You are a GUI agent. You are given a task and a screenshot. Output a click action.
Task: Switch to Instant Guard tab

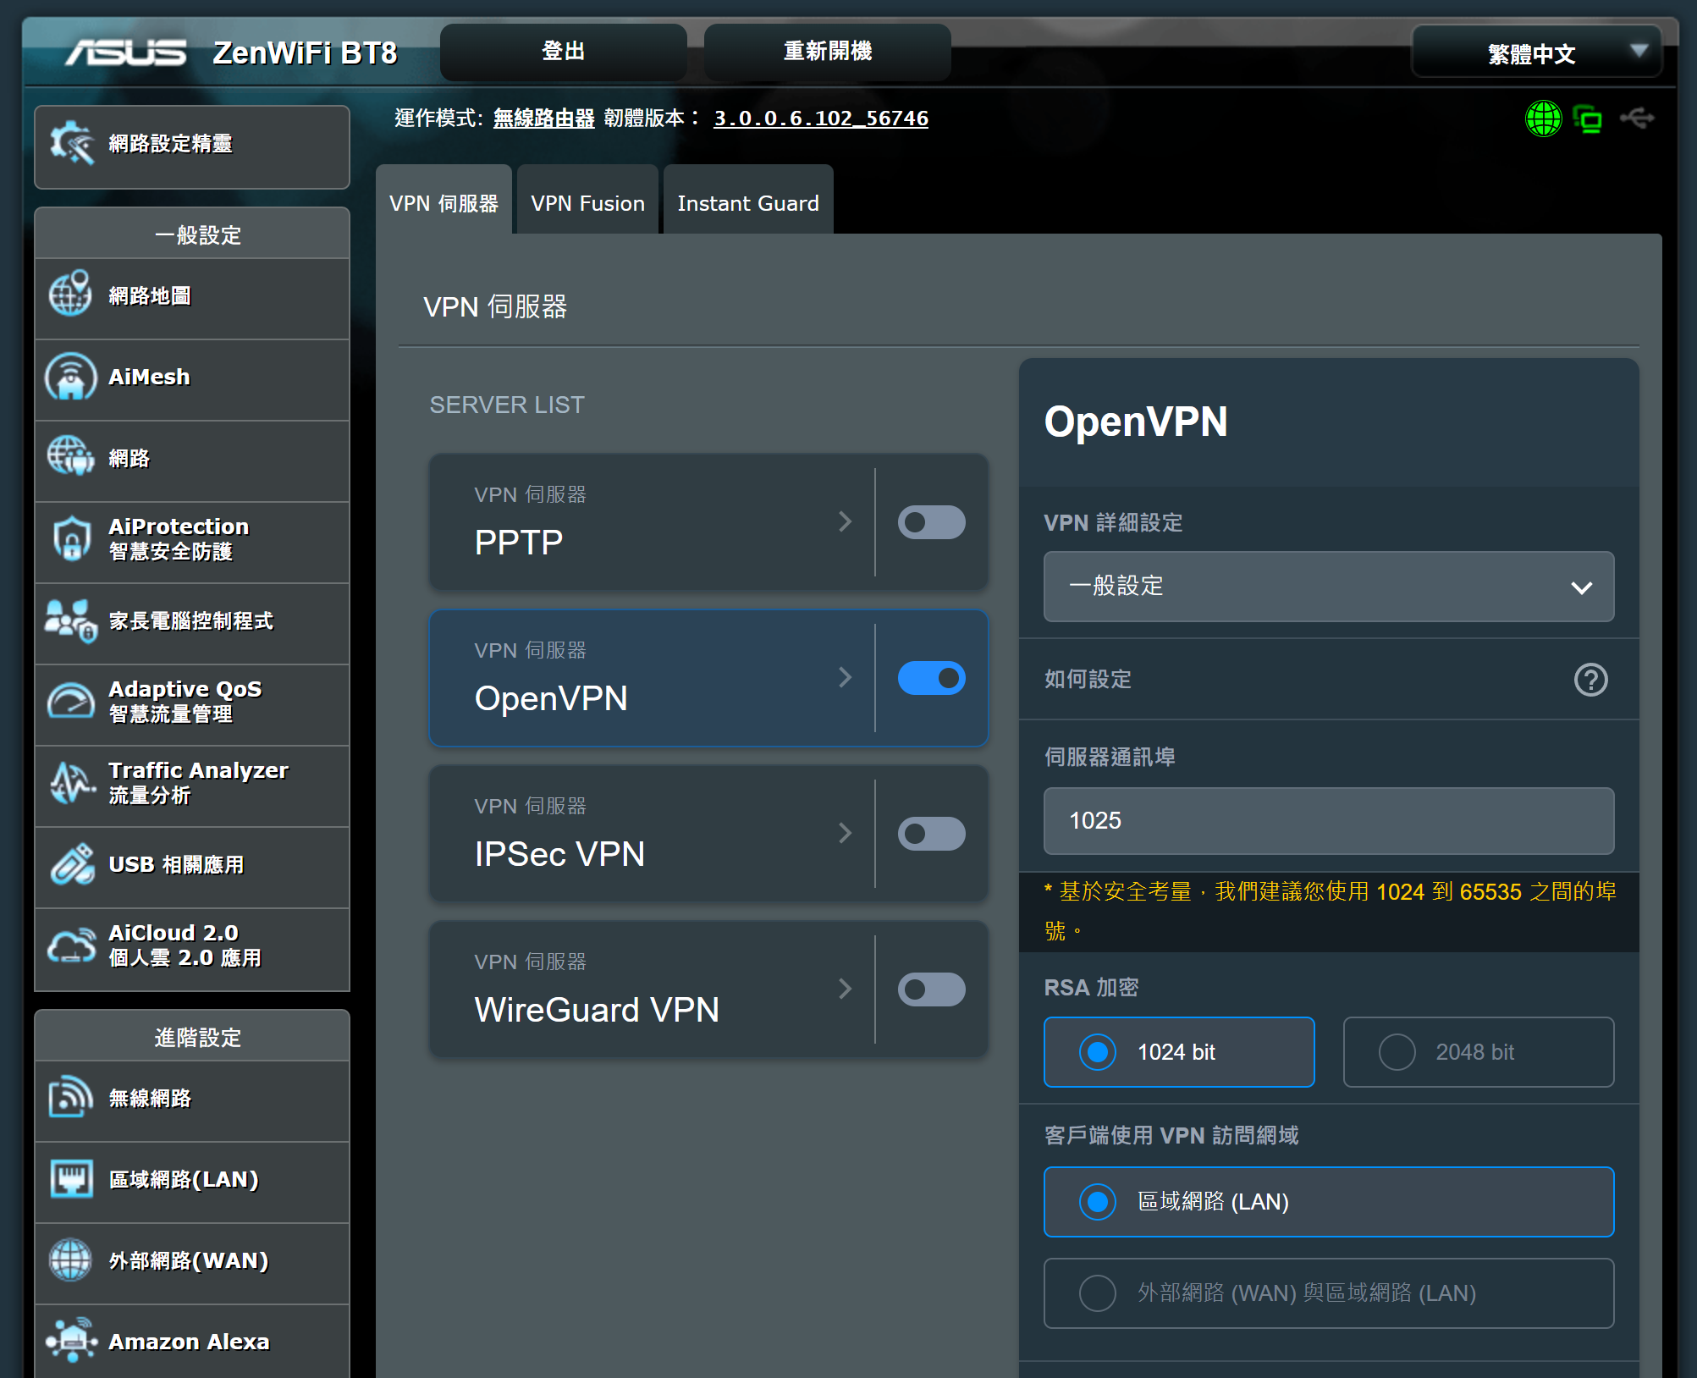tap(747, 203)
